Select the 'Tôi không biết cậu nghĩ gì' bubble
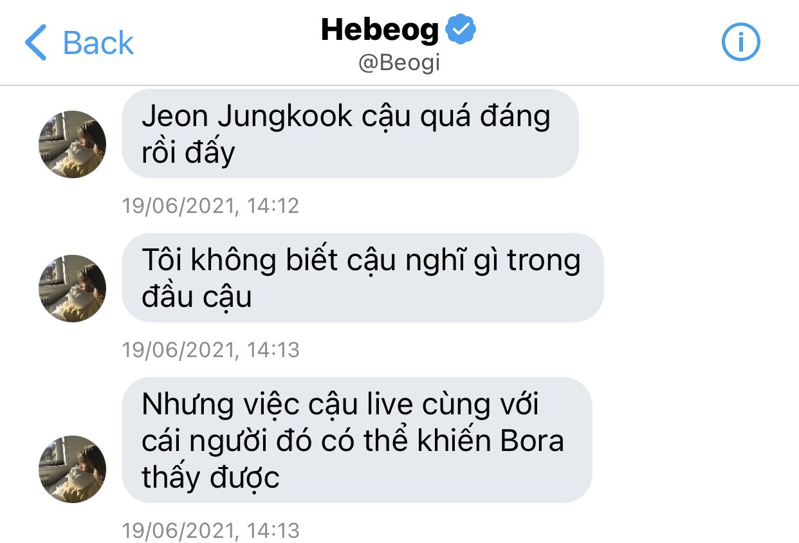This screenshot has width=799, height=543. [363, 278]
